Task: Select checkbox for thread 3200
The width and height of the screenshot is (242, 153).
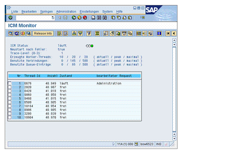Action: (10, 113)
